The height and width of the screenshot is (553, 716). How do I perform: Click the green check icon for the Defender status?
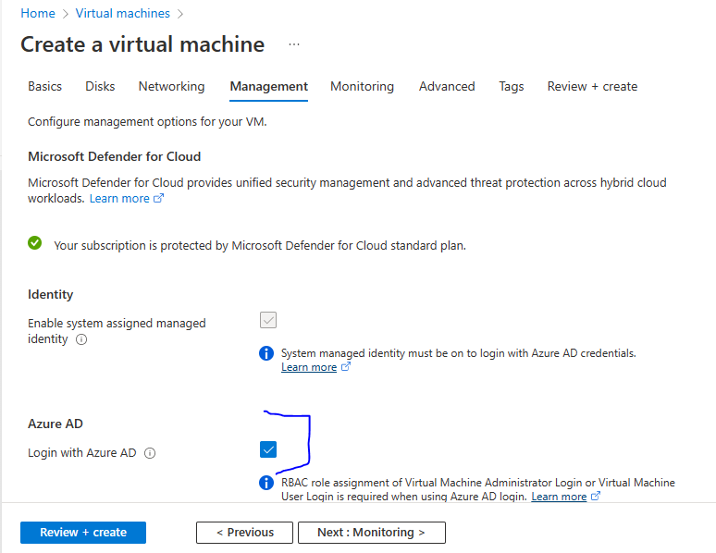[x=35, y=243]
